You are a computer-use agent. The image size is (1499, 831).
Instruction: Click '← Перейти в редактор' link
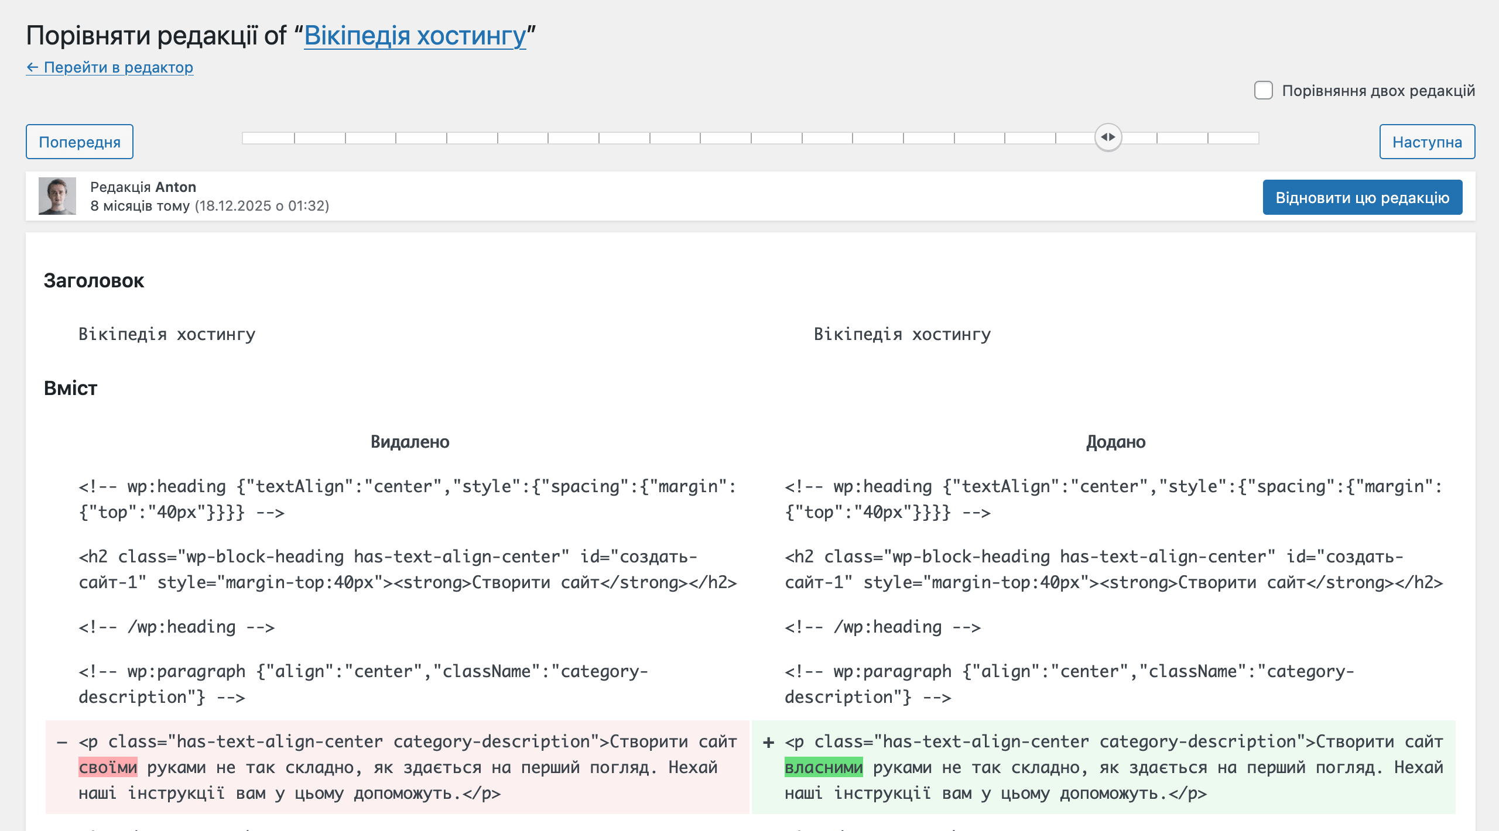point(109,67)
